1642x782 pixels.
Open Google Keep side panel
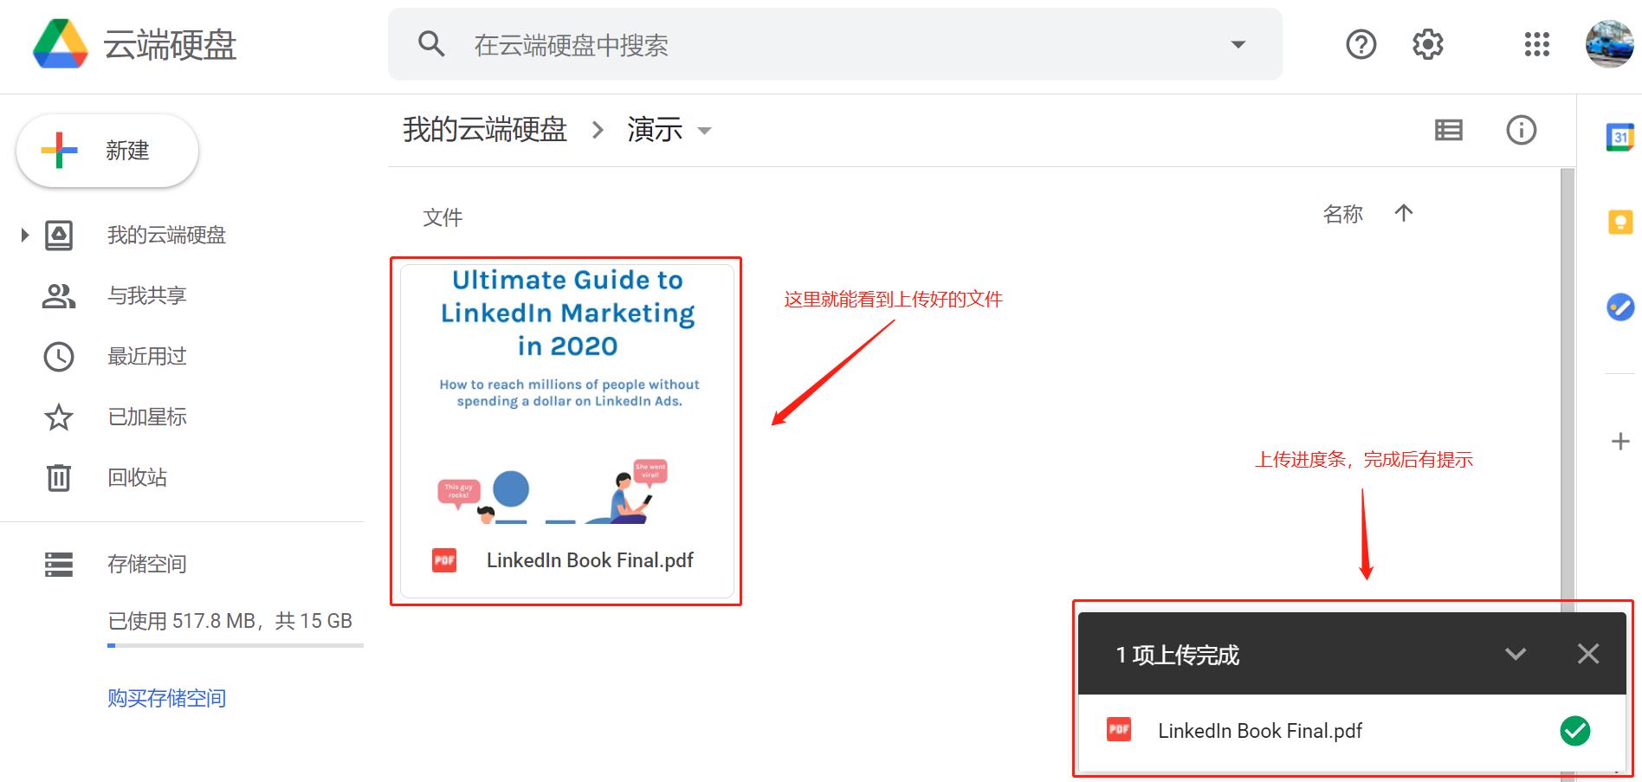pyautogui.click(x=1619, y=223)
